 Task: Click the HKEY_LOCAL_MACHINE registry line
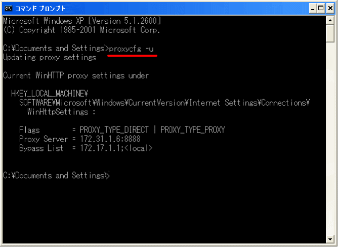pyautogui.click(x=50, y=94)
